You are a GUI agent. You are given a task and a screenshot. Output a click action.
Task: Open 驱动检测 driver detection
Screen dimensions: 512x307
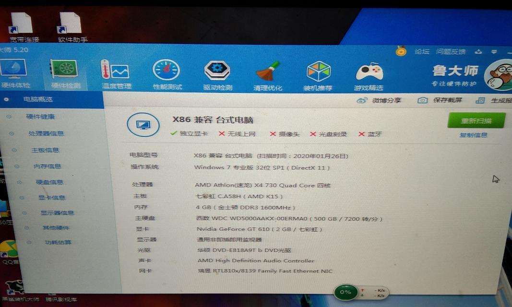pos(217,75)
